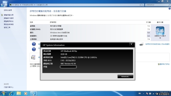Click the Advanced... button
171x96 pixels.
(125, 77)
